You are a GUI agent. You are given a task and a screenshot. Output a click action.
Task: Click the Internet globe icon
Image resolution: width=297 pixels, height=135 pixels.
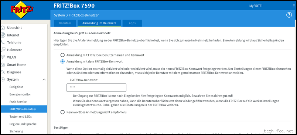tap(3, 35)
